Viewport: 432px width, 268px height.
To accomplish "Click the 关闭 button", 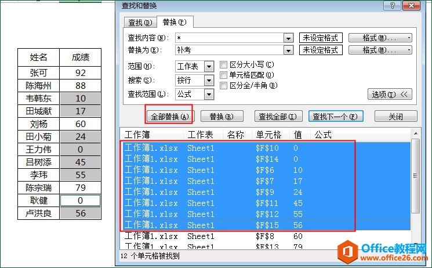I will tap(396, 117).
